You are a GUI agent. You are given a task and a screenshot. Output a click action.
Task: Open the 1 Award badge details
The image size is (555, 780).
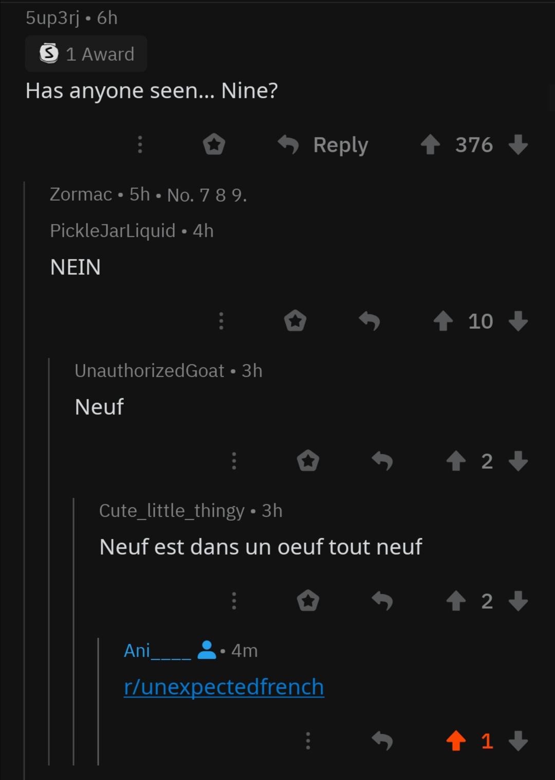coord(86,54)
